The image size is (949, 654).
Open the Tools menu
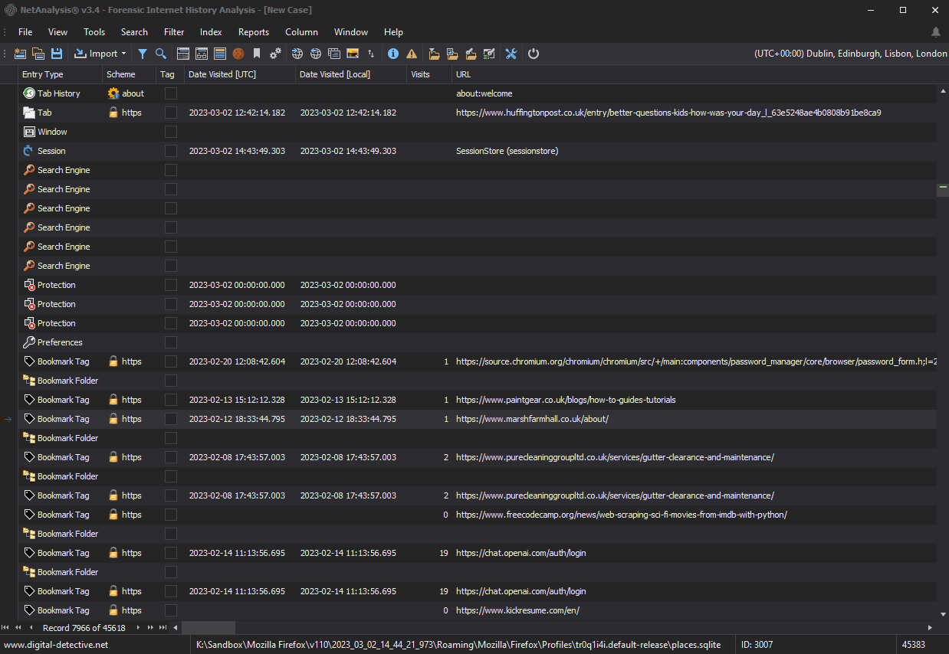[x=94, y=32]
